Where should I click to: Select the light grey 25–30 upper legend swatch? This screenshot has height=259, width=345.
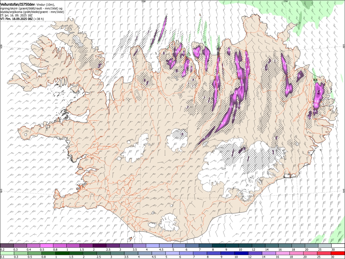point(325,246)
